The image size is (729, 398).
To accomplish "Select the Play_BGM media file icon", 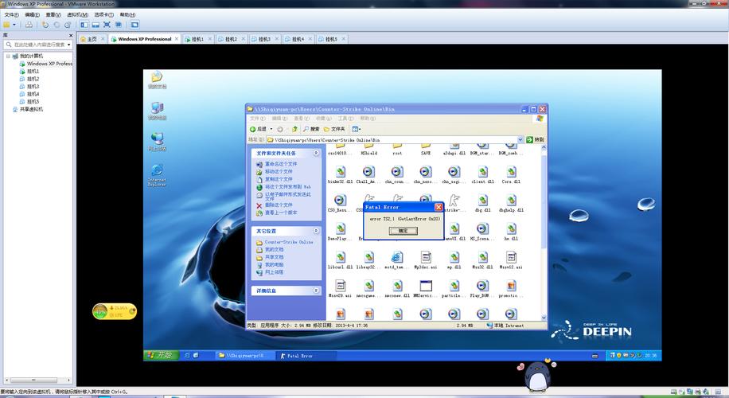I will 482,286.
